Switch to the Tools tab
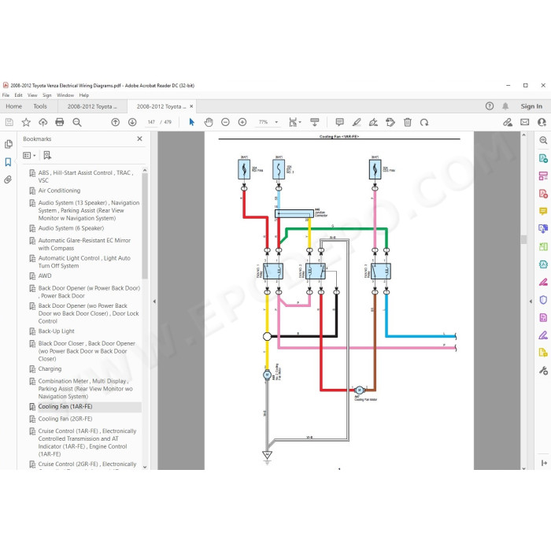This screenshot has width=551, height=551. point(40,106)
